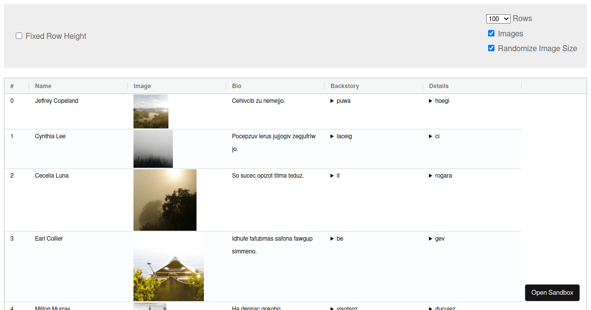Click the Bio column header

tap(237, 86)
